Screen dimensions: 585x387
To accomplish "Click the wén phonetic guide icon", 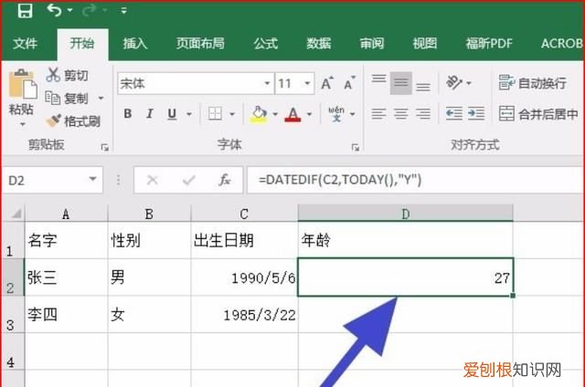I will [336, 113].
